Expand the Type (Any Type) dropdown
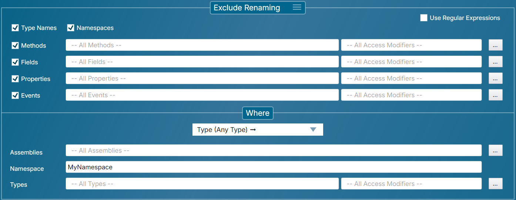 pos(258,130)
